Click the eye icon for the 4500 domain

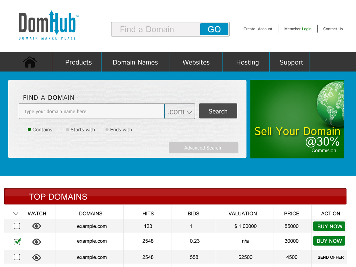[x=36, y=258]
